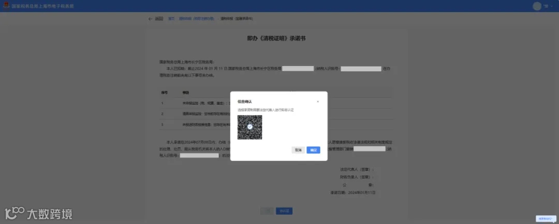The image size is (559, 224).
Task: Confirm with the blue 确定 button
Action: [x=313, y=150]
